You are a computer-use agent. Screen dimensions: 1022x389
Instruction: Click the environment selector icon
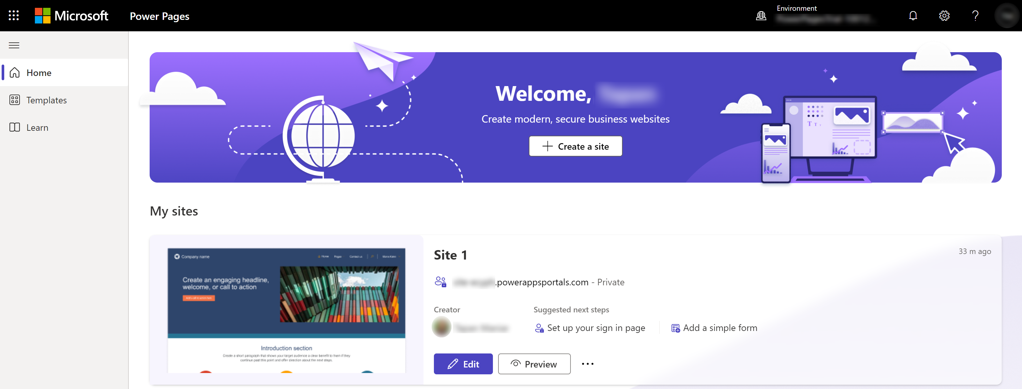click(761, 16)
